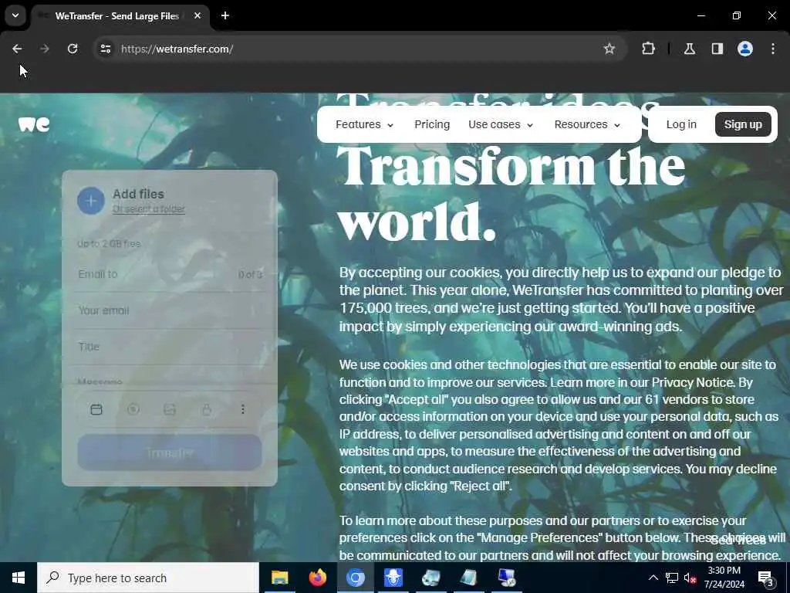Click the 'Add files' text
Viewport: 790px width, 593px height.
pyautogui.click(x=138, y=194)
